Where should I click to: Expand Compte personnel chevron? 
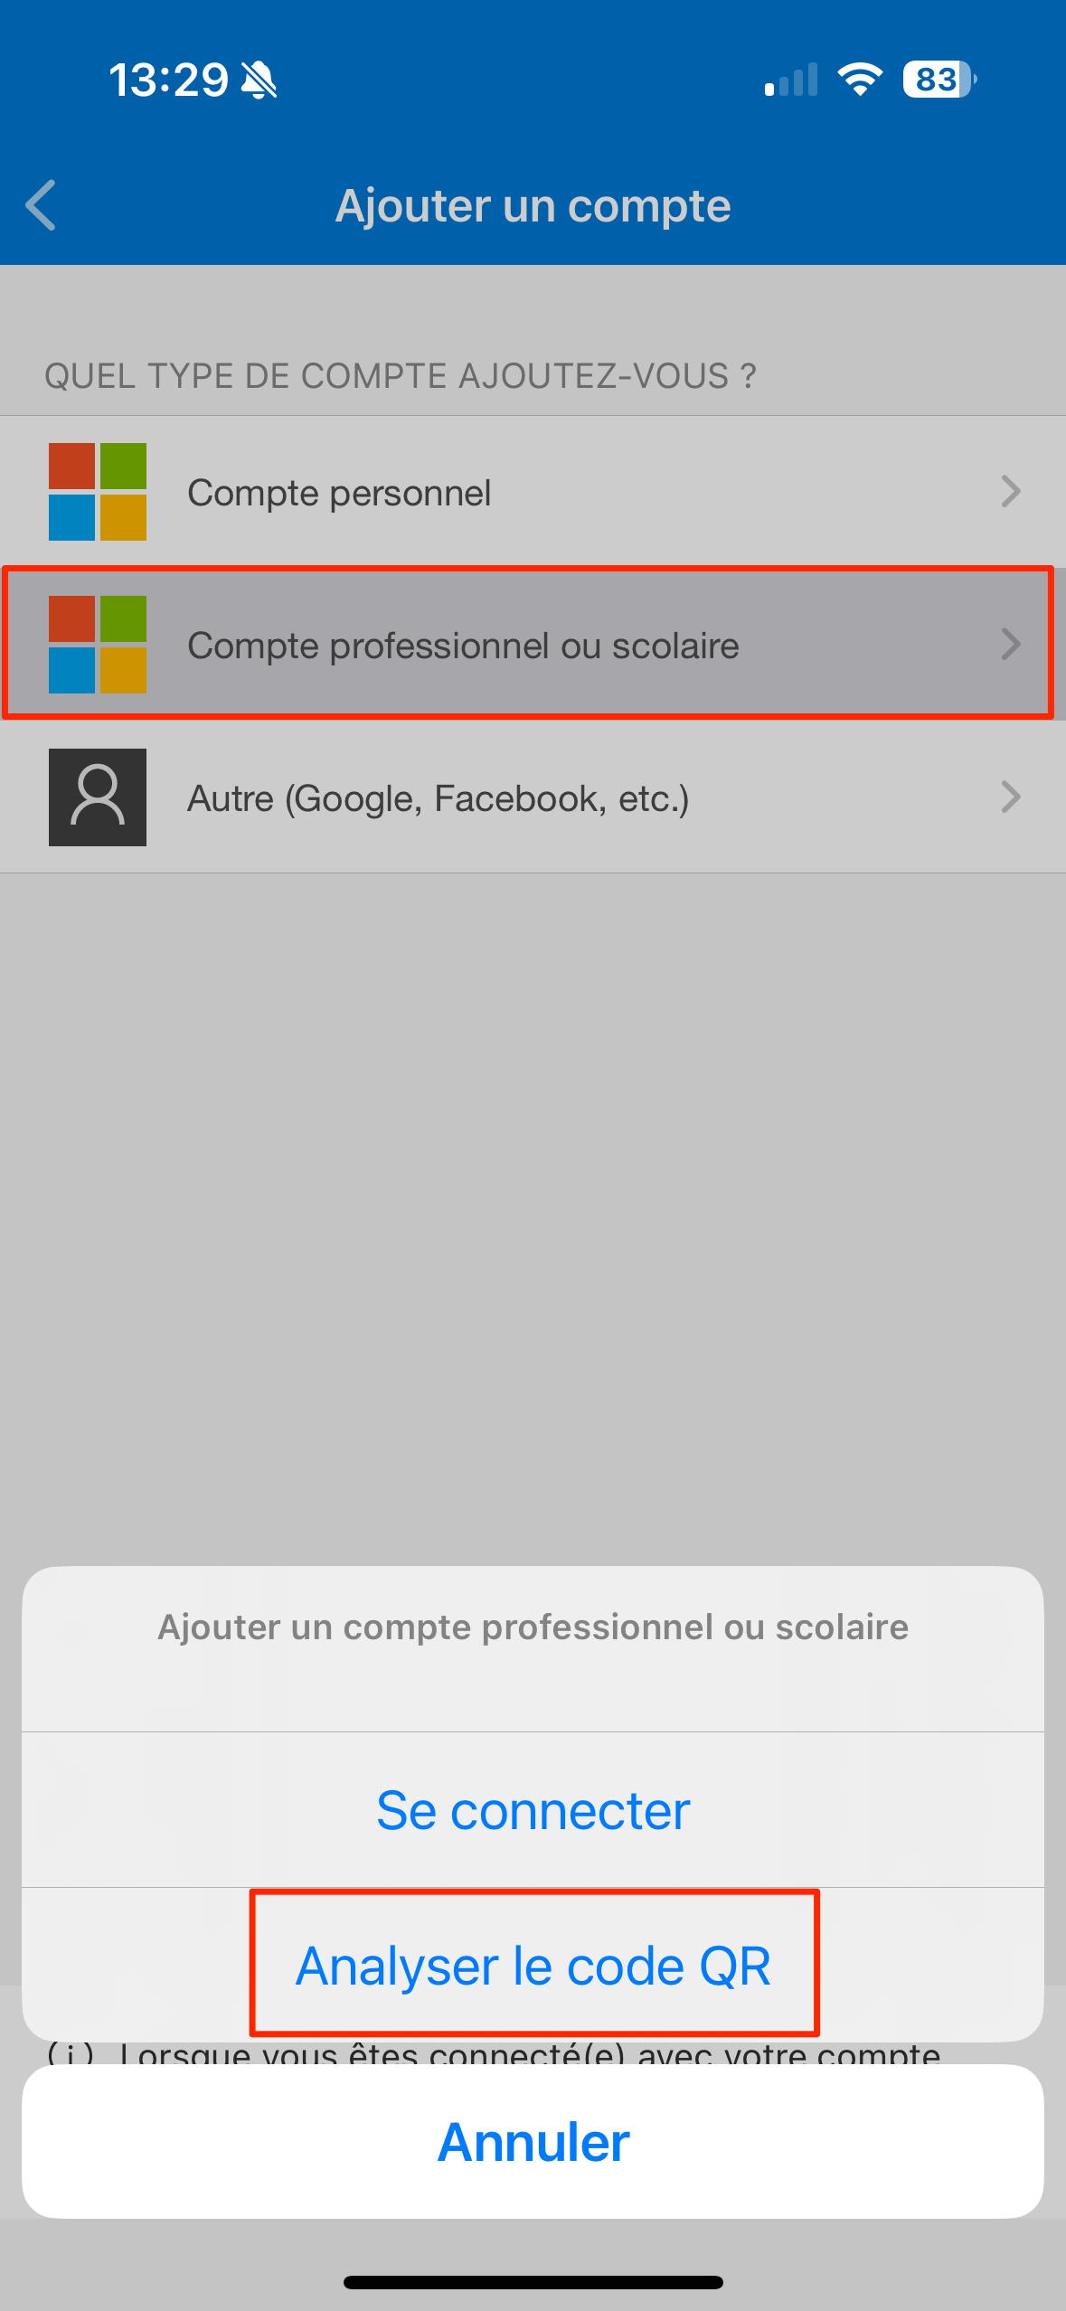point(1011,492)
